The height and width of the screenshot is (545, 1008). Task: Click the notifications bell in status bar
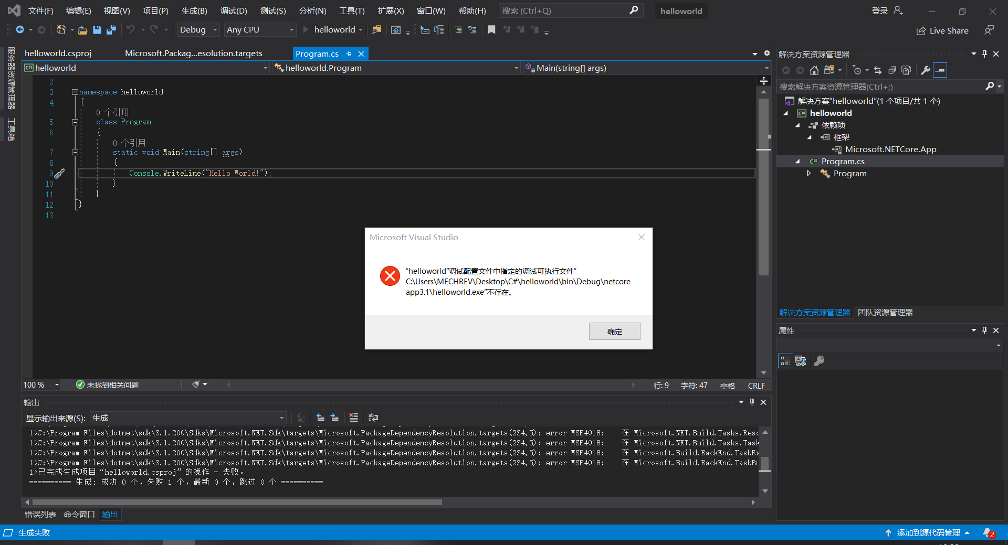[x=988, y=532]
